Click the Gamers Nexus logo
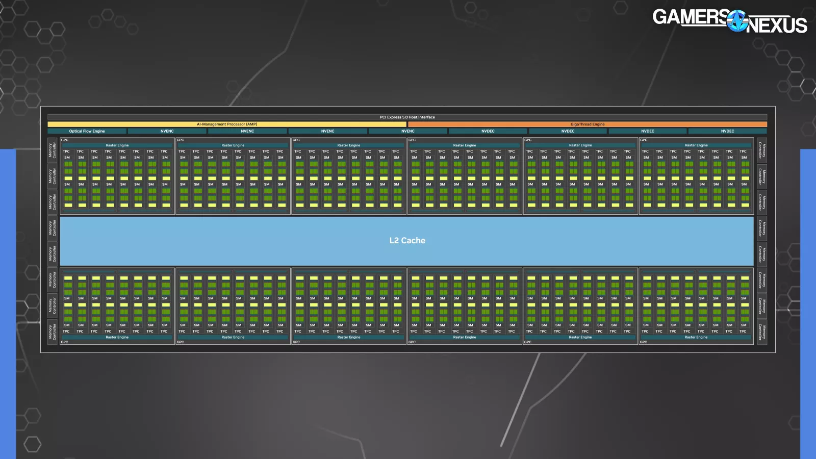This screenshot has height=459, width=816. tap(729, 21)
